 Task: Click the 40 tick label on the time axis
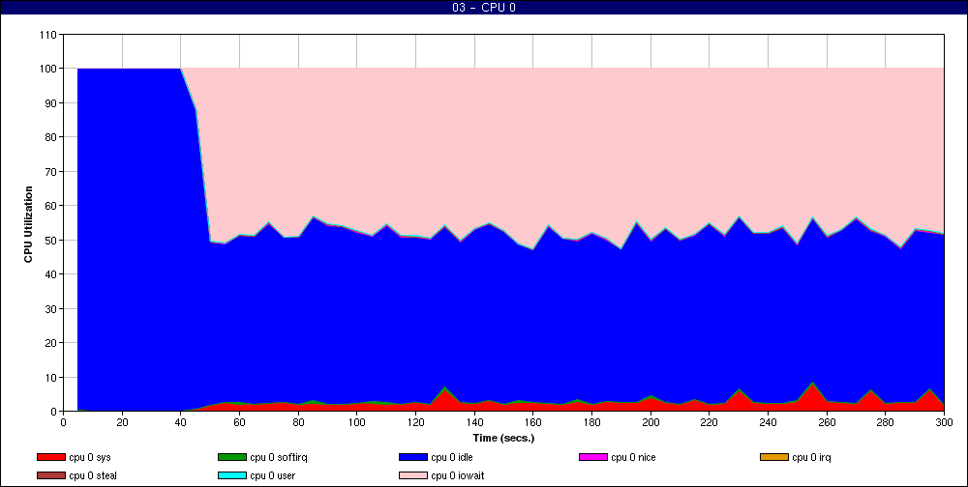click(181, 422)
